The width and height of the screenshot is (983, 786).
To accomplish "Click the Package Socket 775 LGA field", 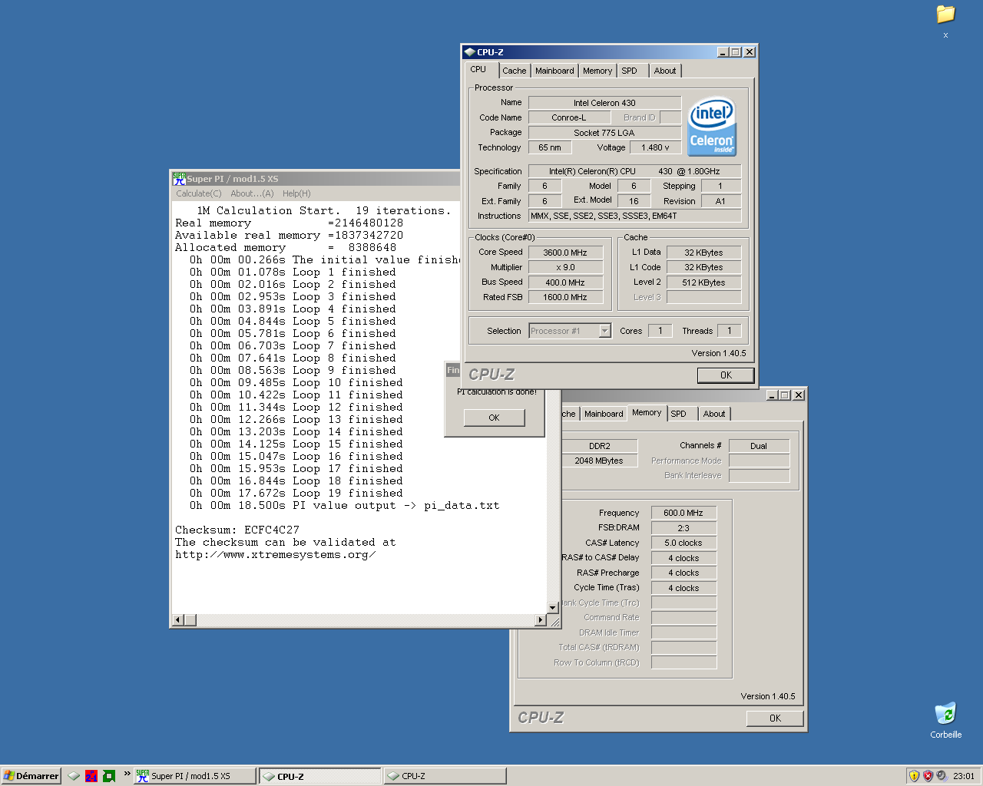I will 604,133.
